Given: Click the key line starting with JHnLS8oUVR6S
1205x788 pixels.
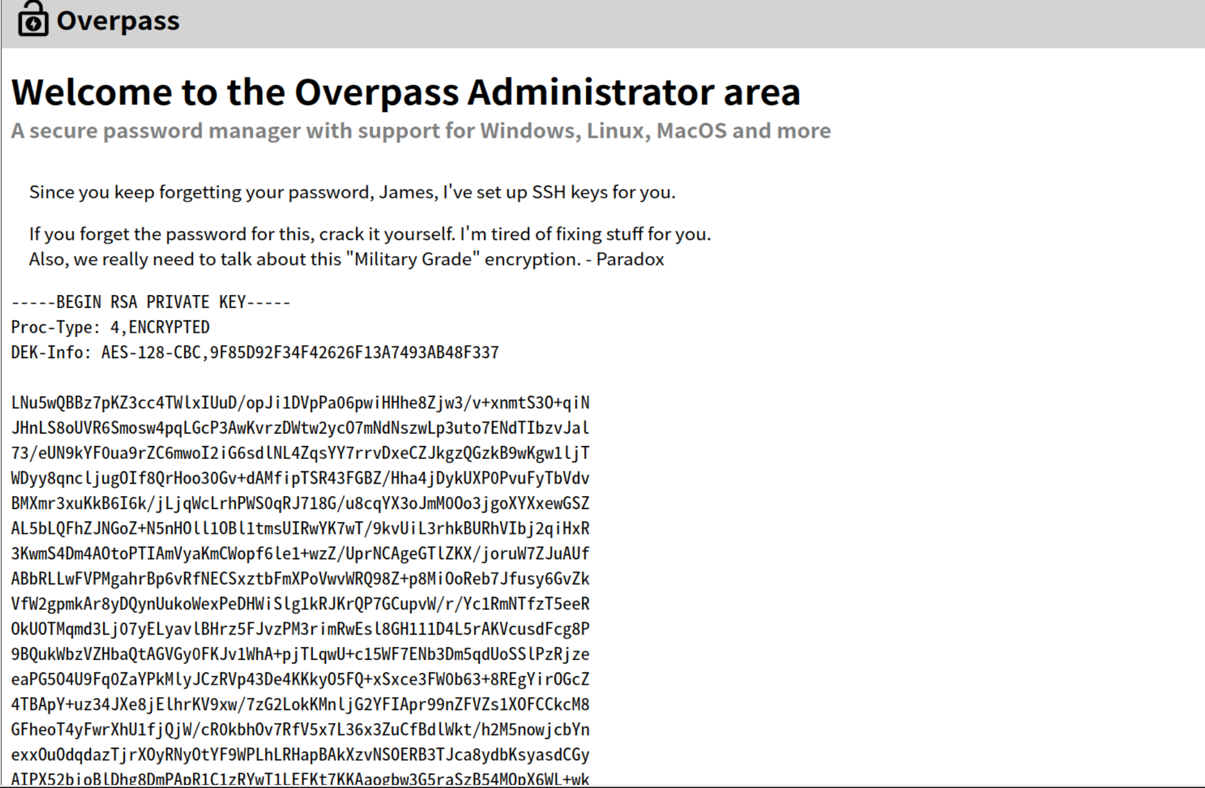Looking at the screenshot, I should 300,428.
